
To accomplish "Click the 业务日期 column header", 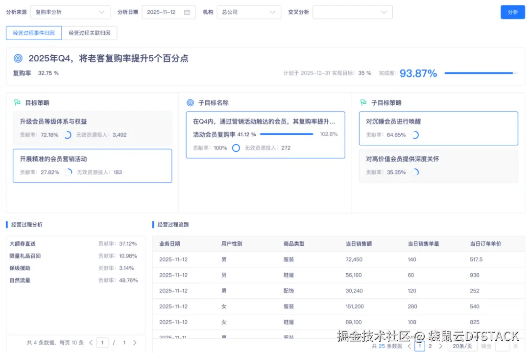I will 169,244.
